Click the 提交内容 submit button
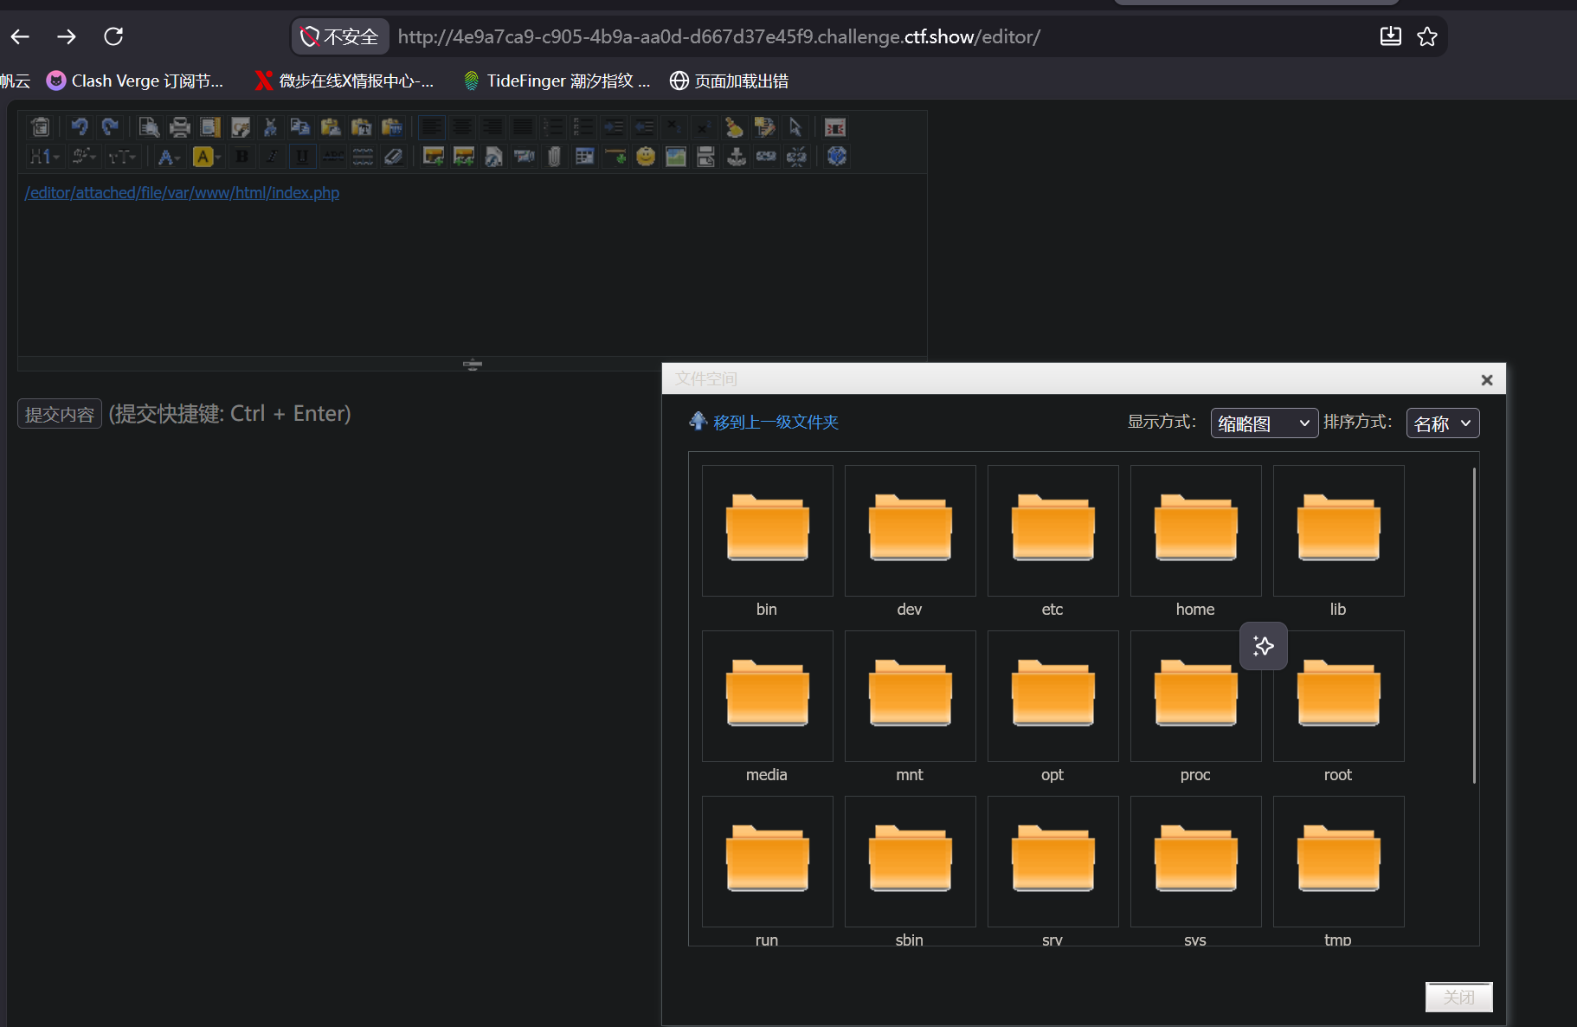This screenshot has width=1577, height=1027. click(x=60, y=414)
